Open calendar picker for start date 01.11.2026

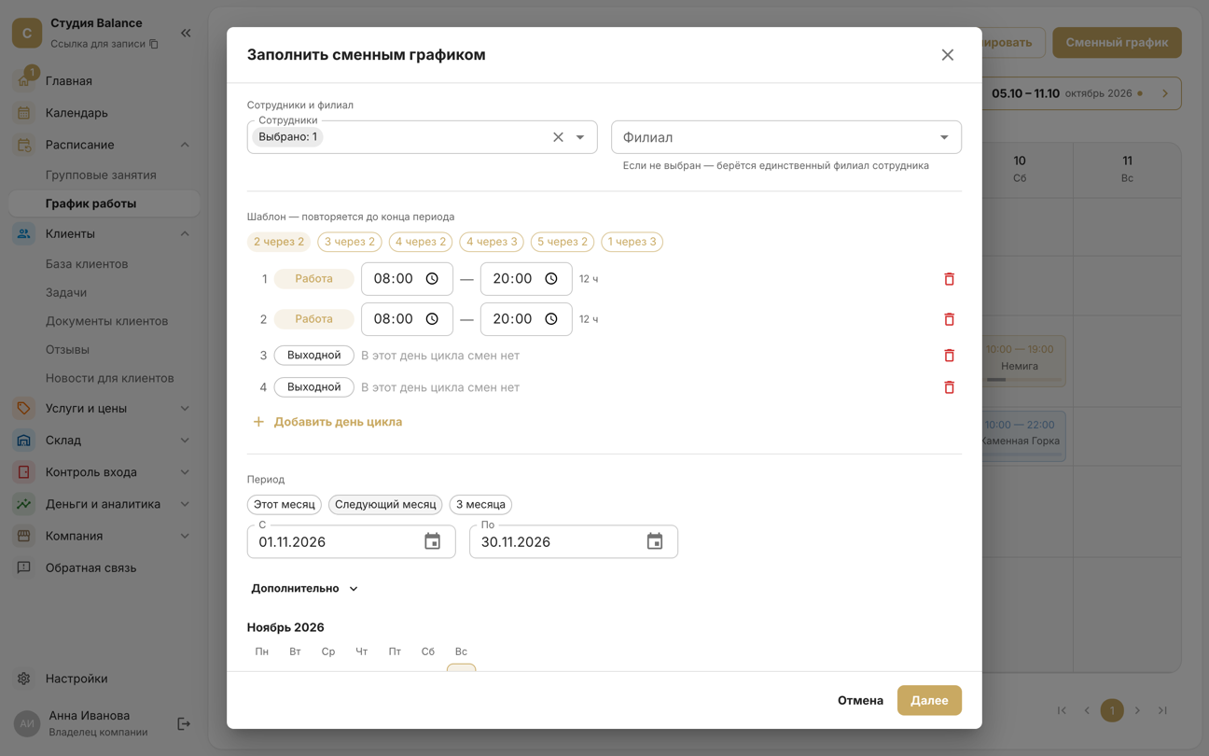(432, 541)
